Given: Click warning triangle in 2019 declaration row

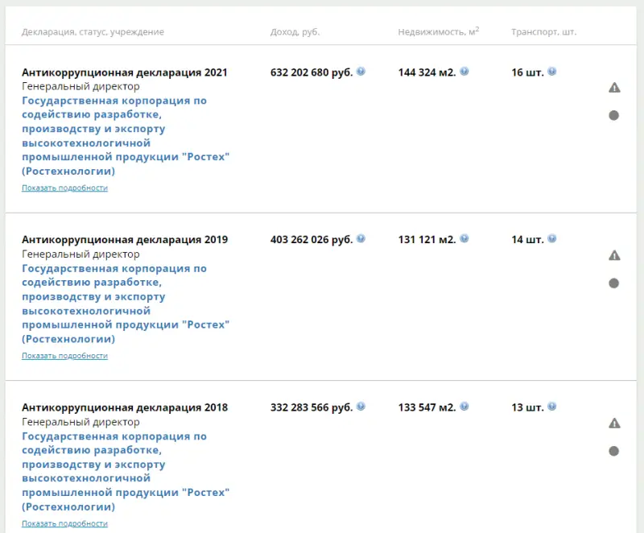Looking at the screenshot, I should [614, 255].
